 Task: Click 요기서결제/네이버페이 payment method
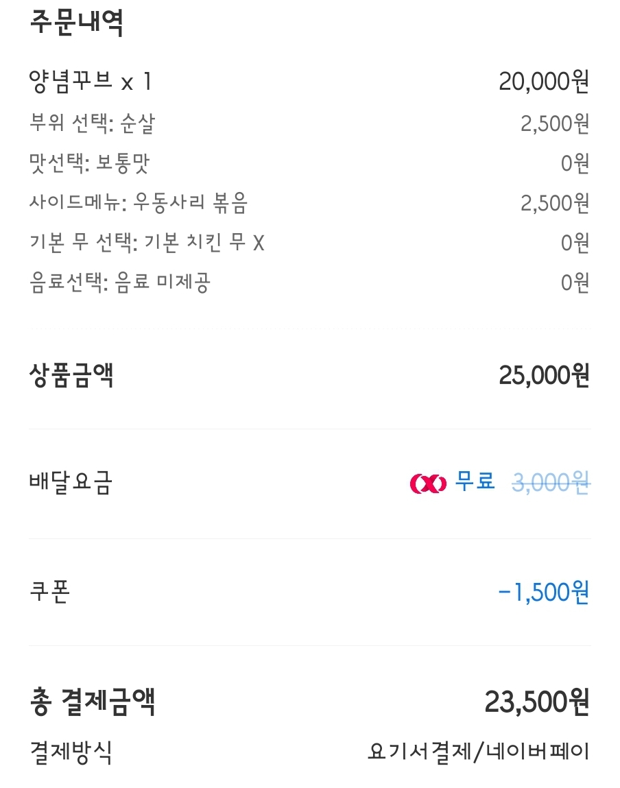[x=478, y=752]
